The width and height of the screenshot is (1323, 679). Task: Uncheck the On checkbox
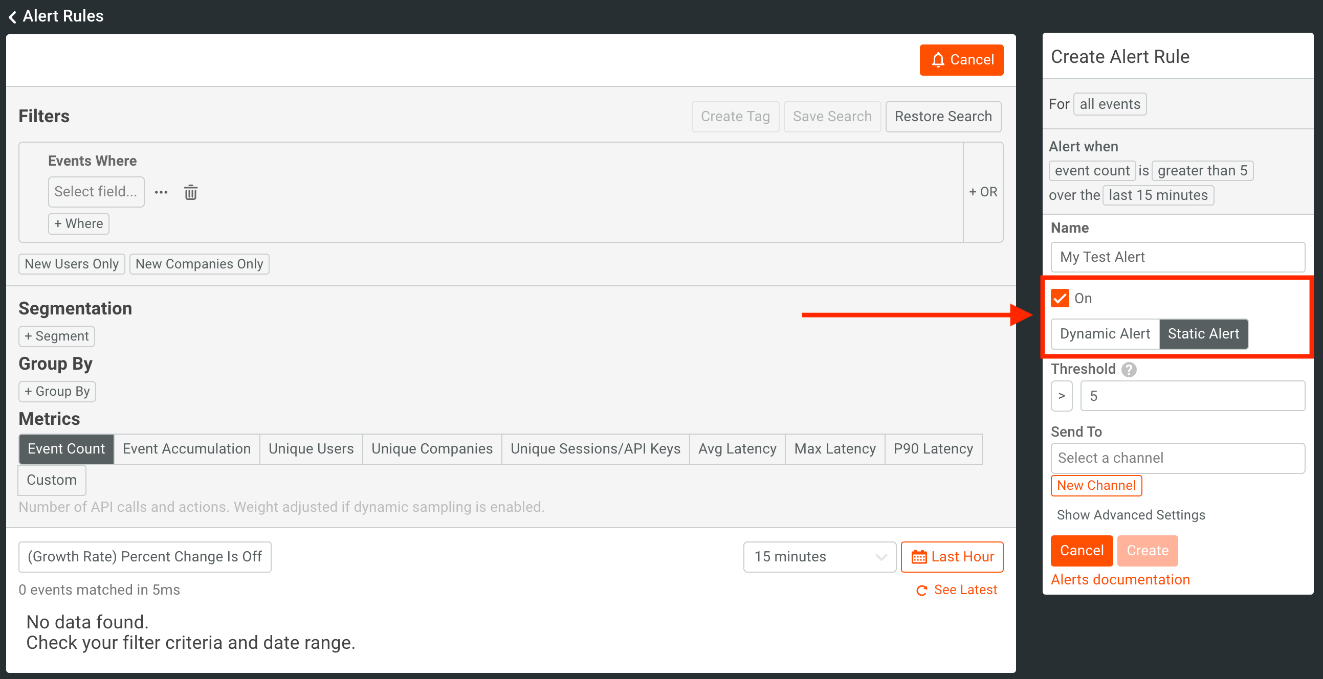point(1060,298)
